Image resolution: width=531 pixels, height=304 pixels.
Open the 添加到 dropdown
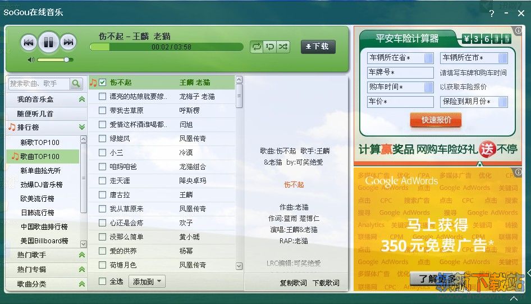(147, 282)
